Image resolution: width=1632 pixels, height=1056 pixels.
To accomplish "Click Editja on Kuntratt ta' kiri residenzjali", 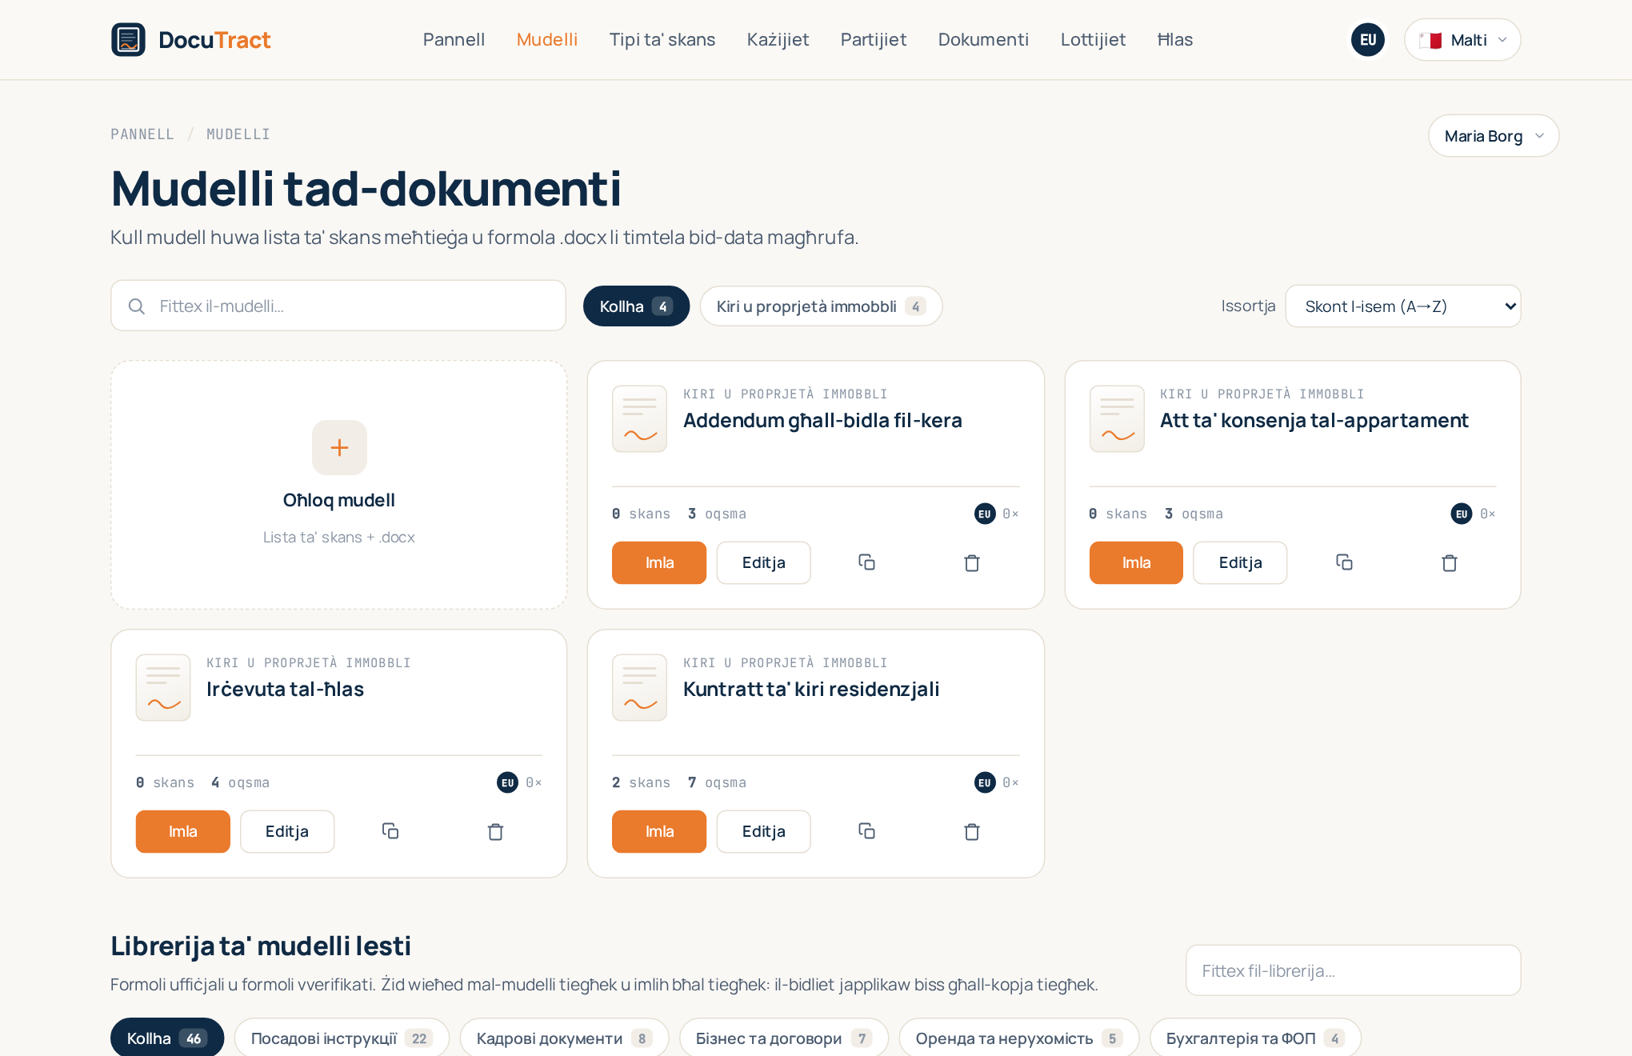I will pos(763,831).
